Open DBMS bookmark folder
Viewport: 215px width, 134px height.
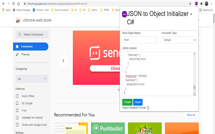click(x=104, y=10)
